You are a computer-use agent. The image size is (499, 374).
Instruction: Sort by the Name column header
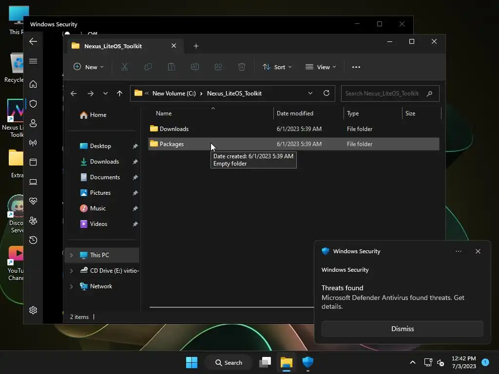(164, 113)
